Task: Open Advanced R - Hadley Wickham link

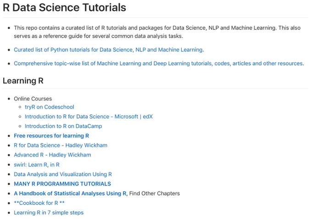Action: click(x=52, y=155)
